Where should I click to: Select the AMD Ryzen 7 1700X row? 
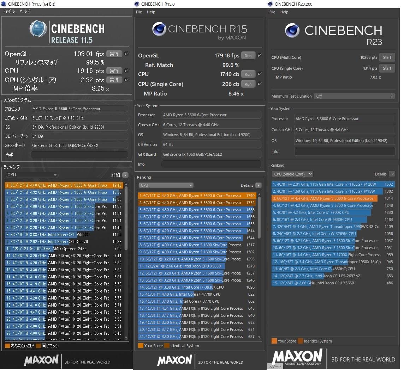pyautogui.click(x=333, y=255)
